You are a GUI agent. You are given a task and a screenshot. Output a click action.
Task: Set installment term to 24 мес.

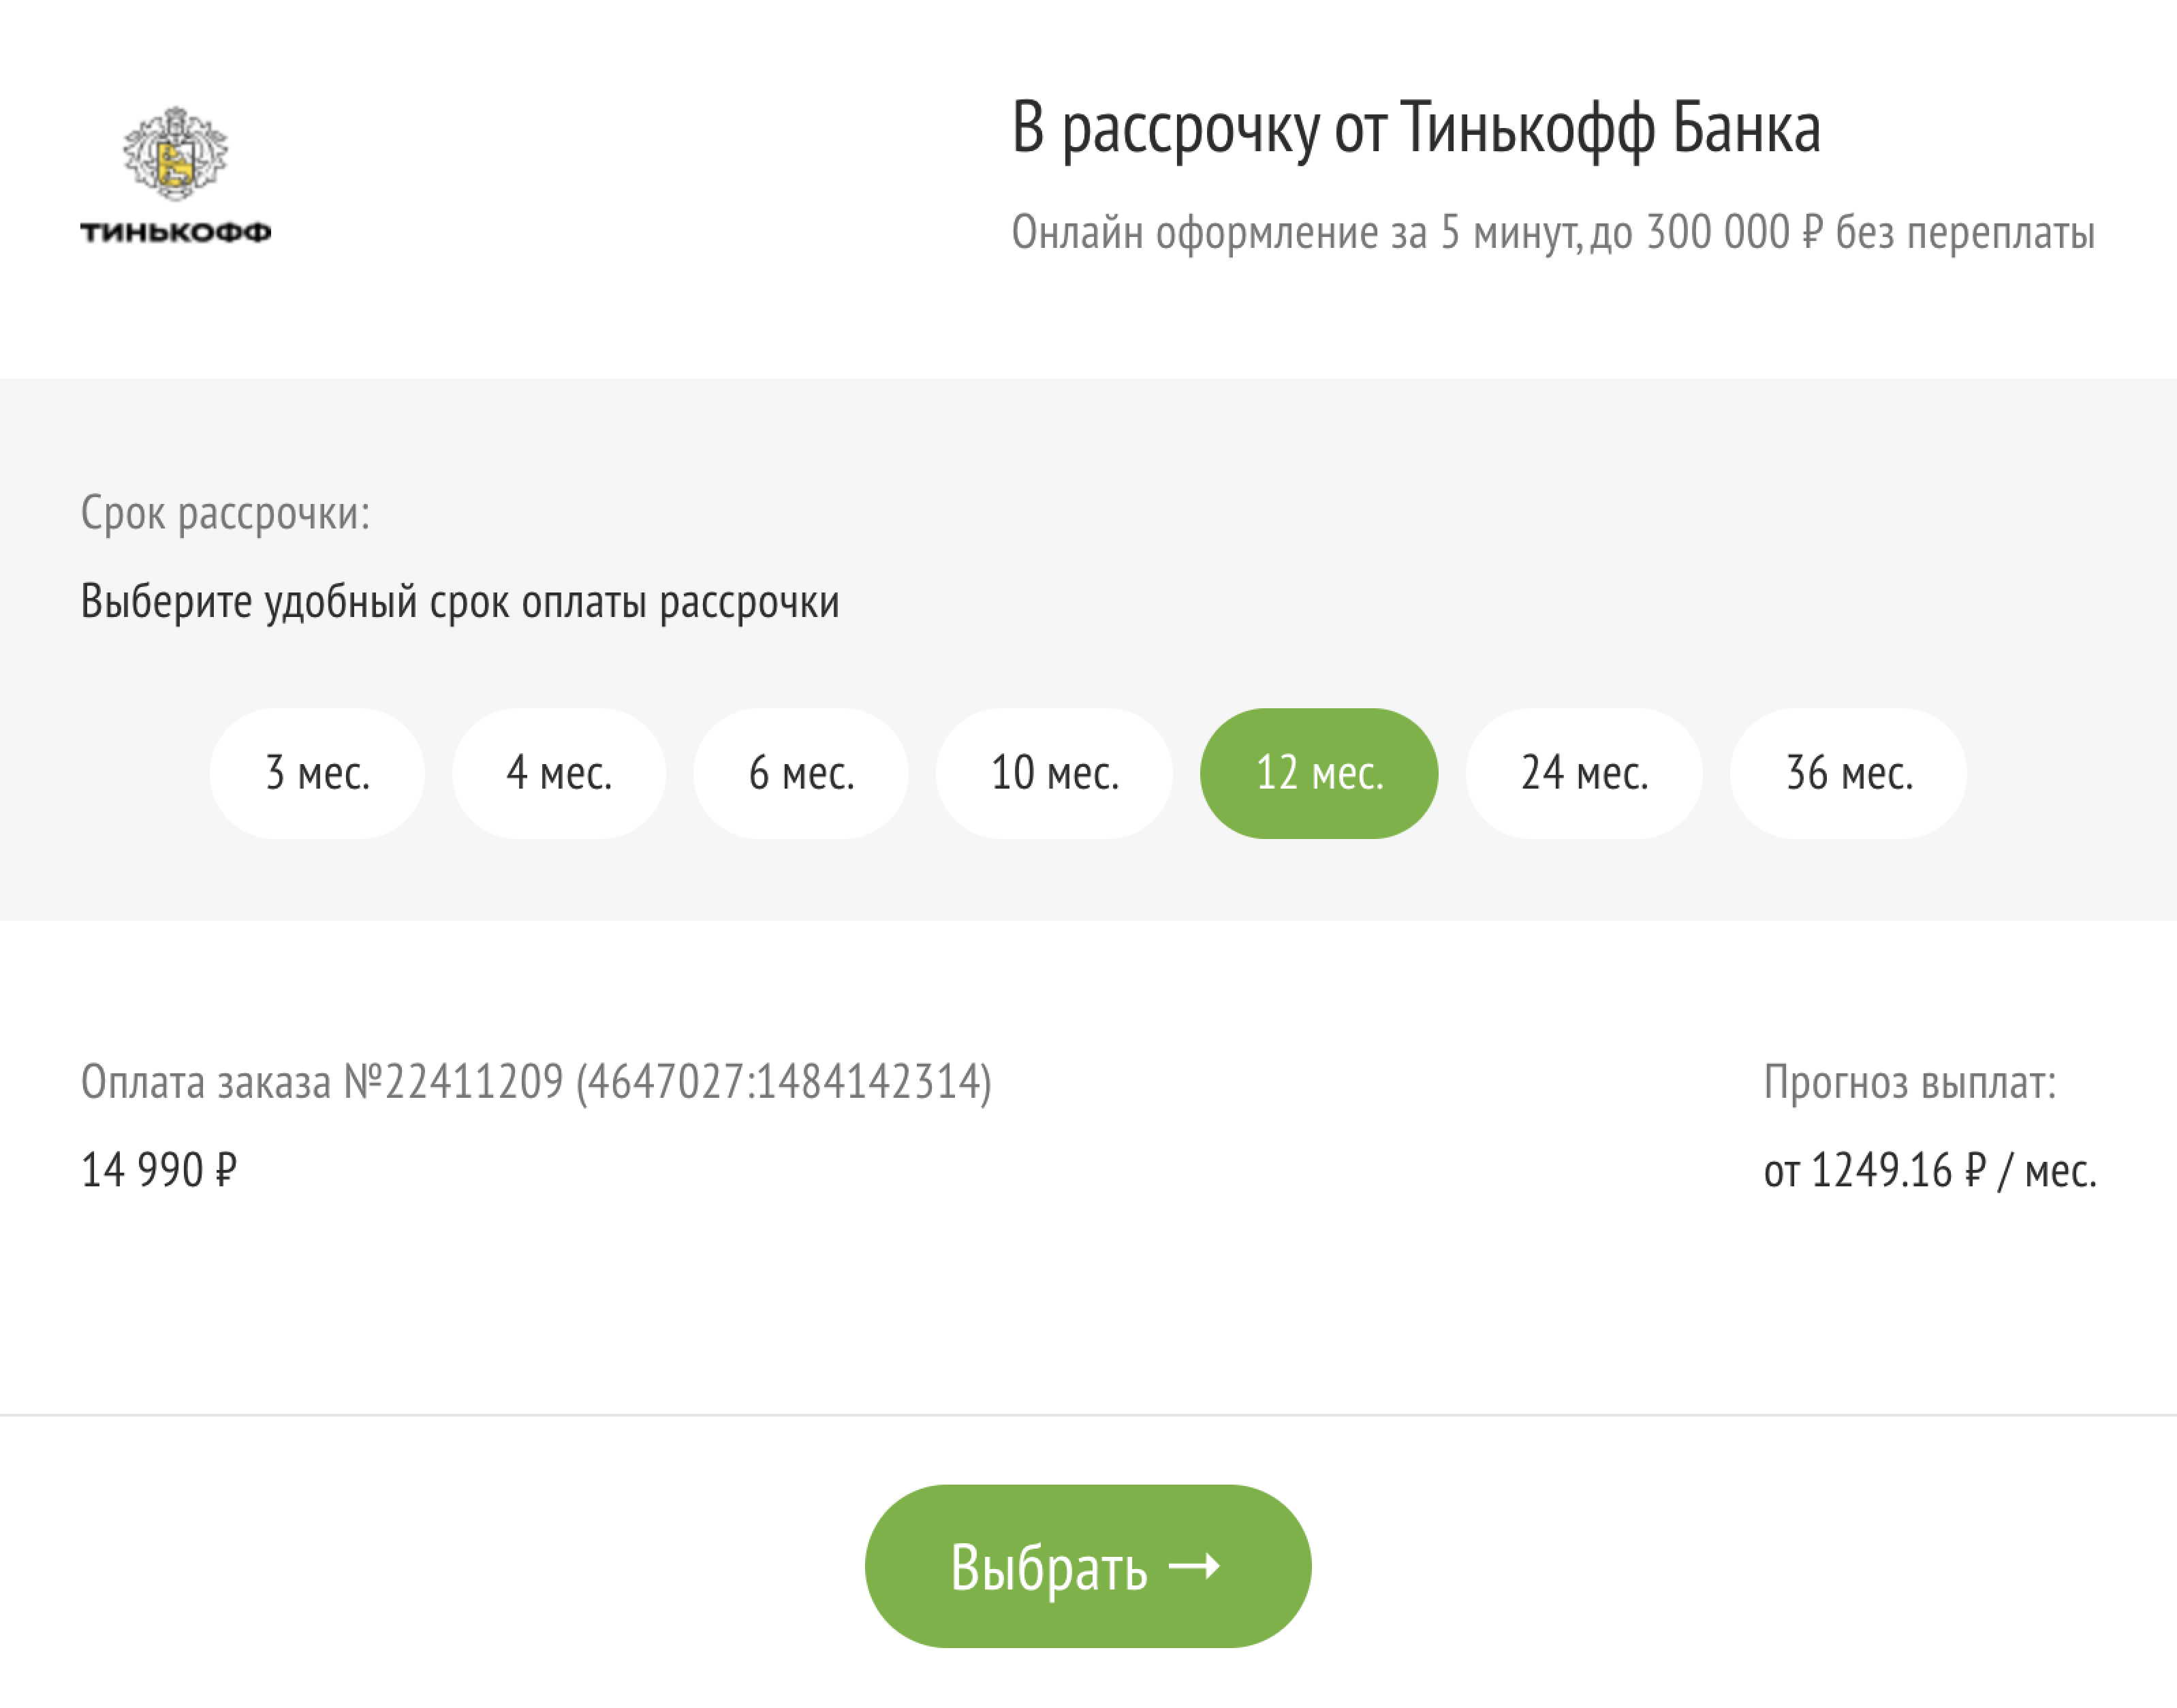(1584, 773)
